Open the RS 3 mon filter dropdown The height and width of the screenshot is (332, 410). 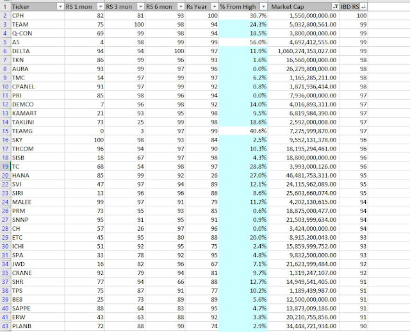pos(141,7)
